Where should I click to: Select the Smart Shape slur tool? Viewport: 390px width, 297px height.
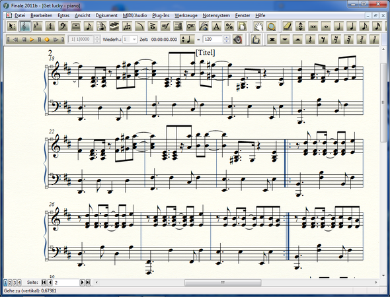[x=140, y=26]
